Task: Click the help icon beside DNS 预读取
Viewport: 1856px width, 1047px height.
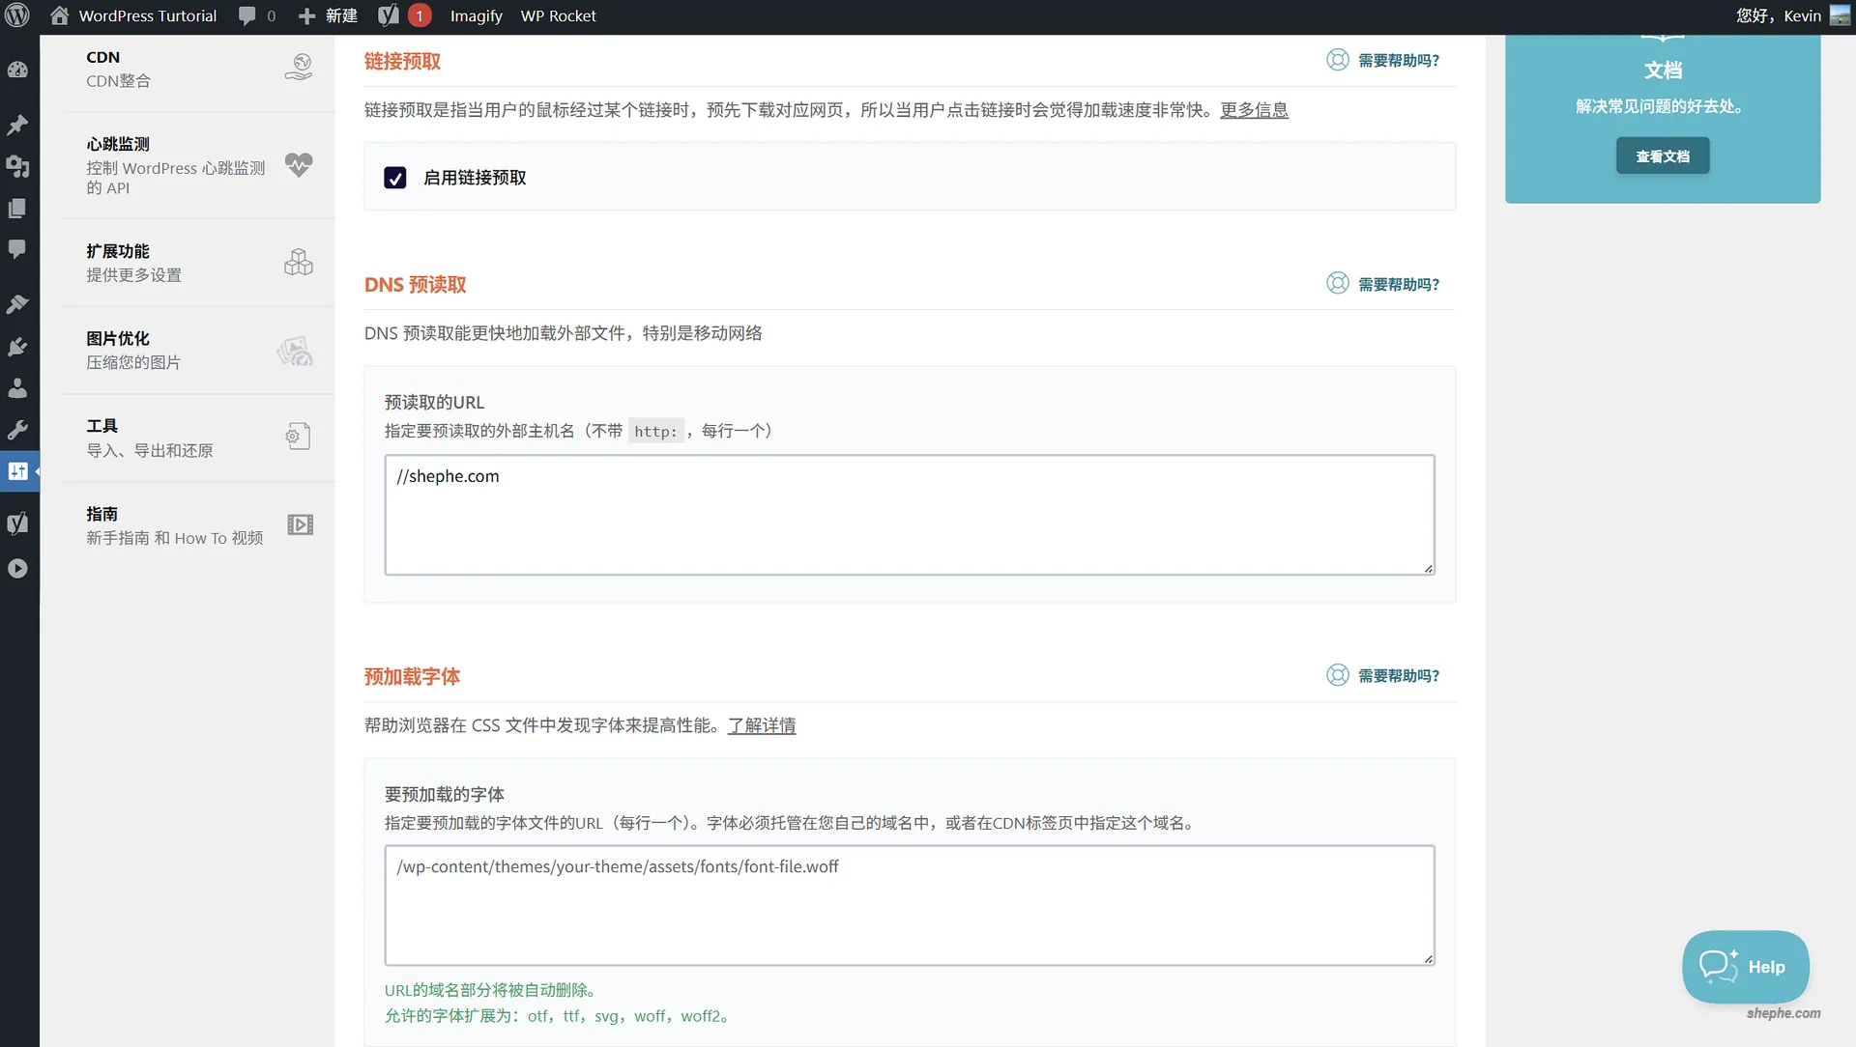Action: 1337,283
